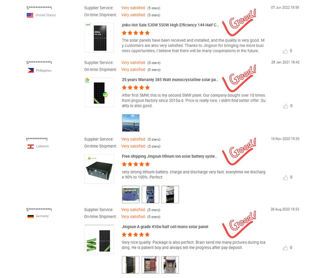Click the Philippines flag icon
This screenshot has width=328, height=278.
point(31,70)
